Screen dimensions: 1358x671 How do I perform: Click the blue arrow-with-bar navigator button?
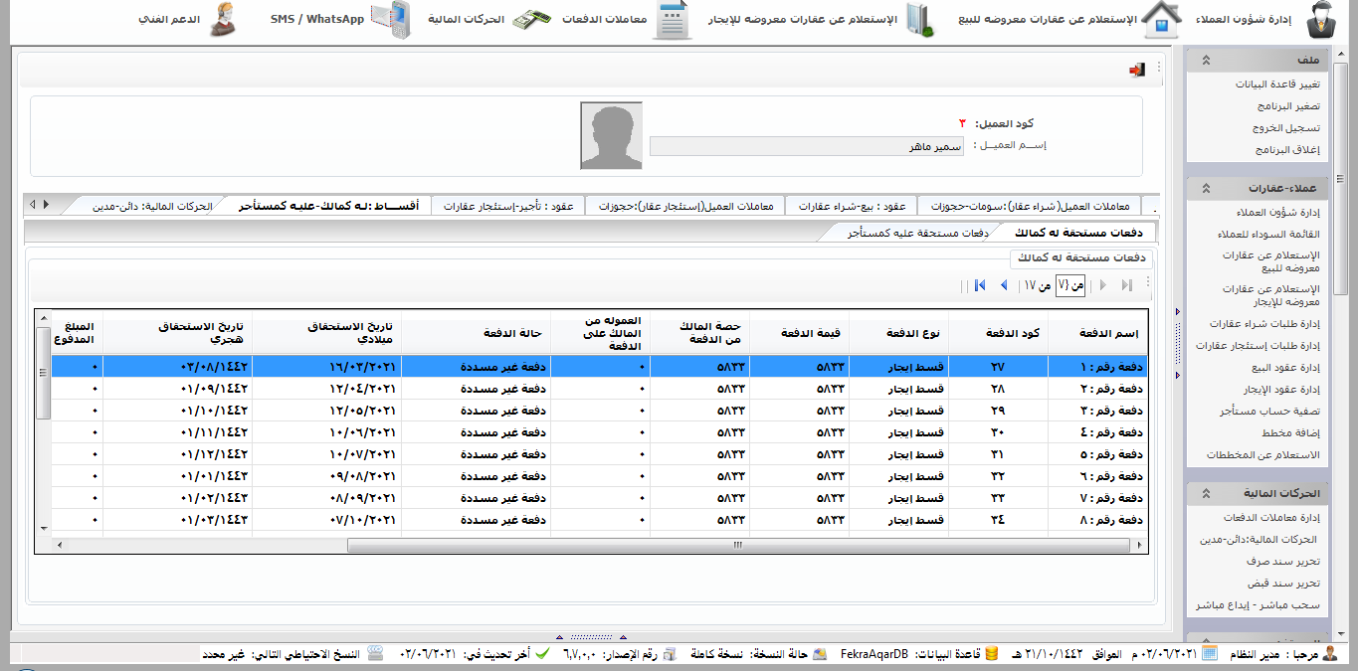click(x=980, y=286)
